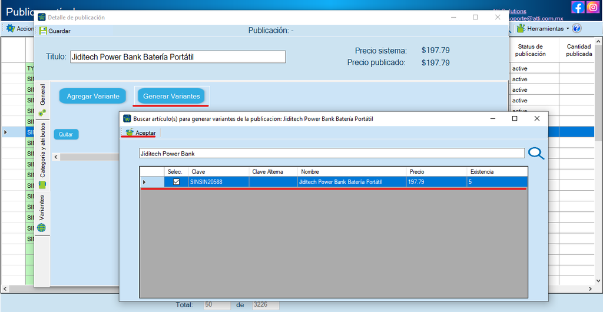
Task: Open the Facebook icon link
Action: [x=578, y=7]
